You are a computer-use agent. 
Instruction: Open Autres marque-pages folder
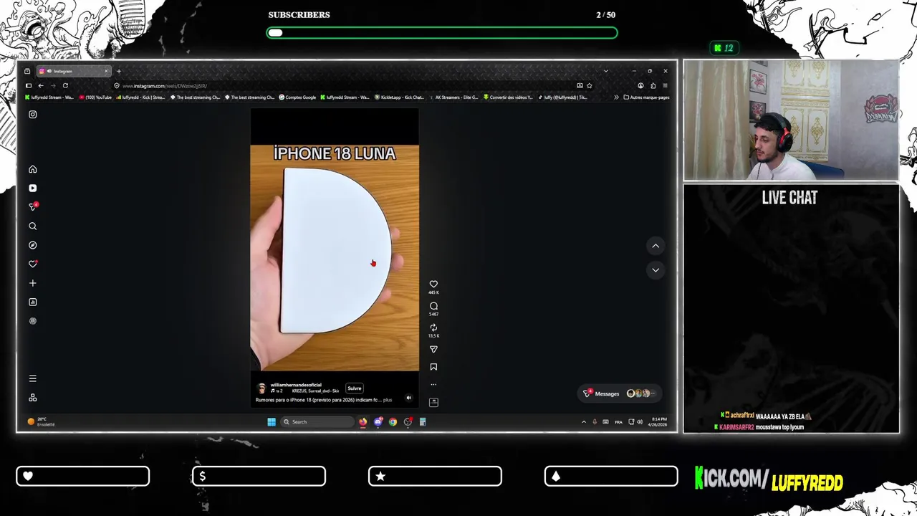click(646, 97)
